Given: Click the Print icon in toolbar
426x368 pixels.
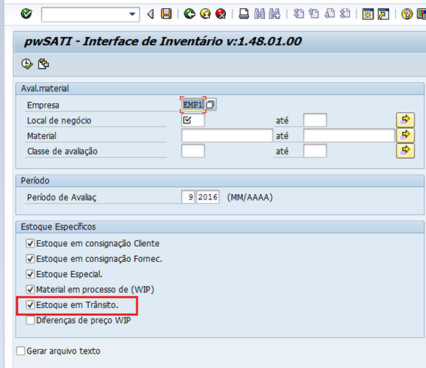Looking at the screenshot, I should pos(244,14).
